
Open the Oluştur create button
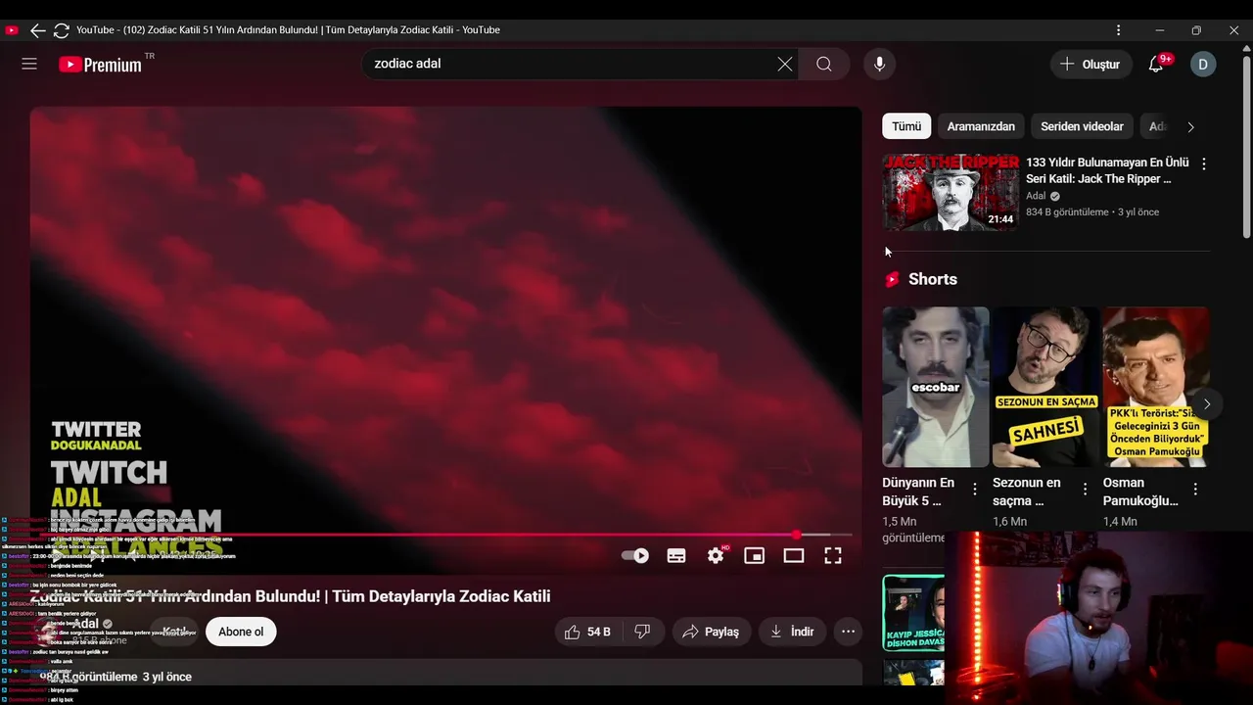(x=1091, y=64)
